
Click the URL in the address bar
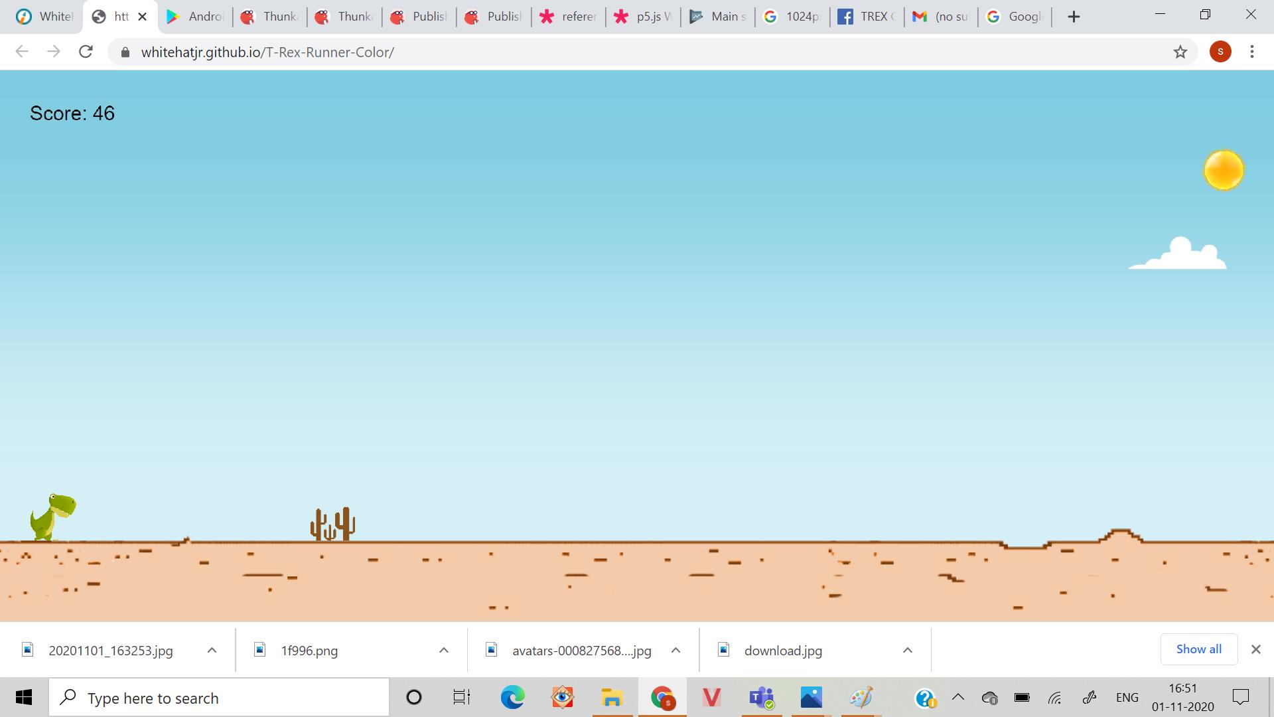coord(267,52)
